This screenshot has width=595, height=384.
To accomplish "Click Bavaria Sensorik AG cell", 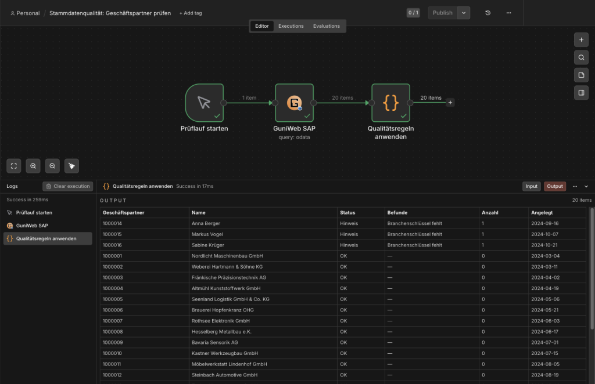I will click(x=263, y=342).
